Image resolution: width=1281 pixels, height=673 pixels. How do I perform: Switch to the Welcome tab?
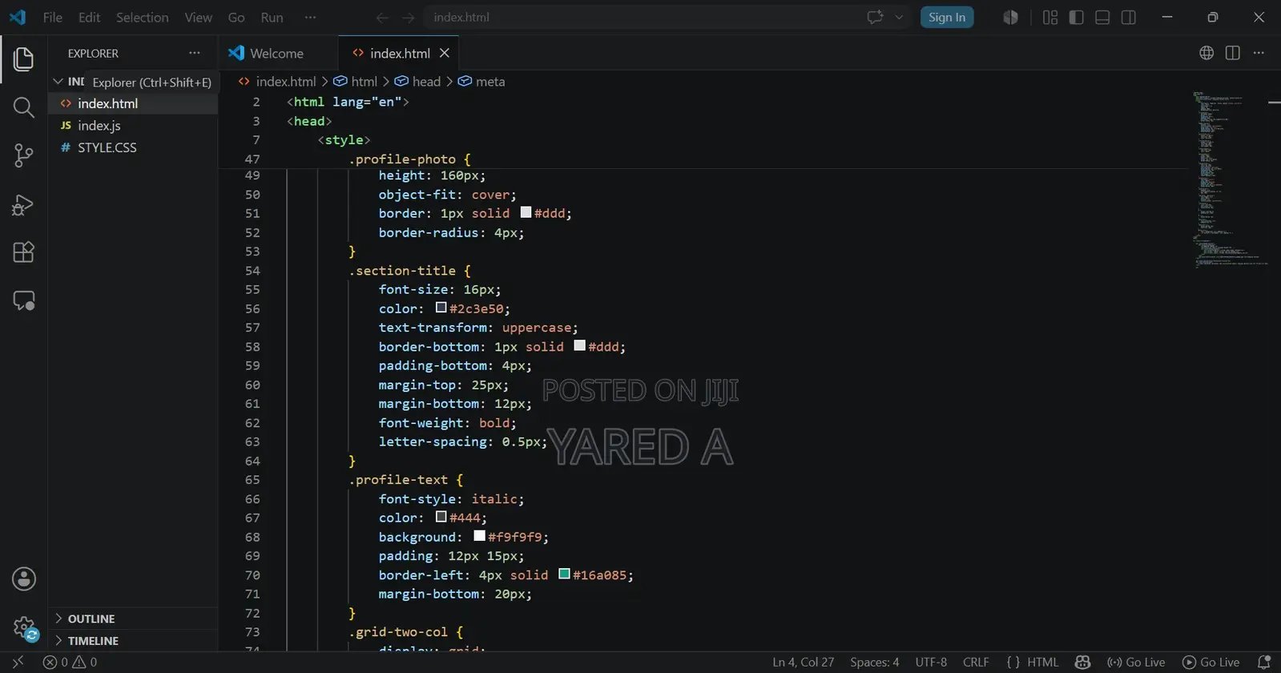click(278, 53)
